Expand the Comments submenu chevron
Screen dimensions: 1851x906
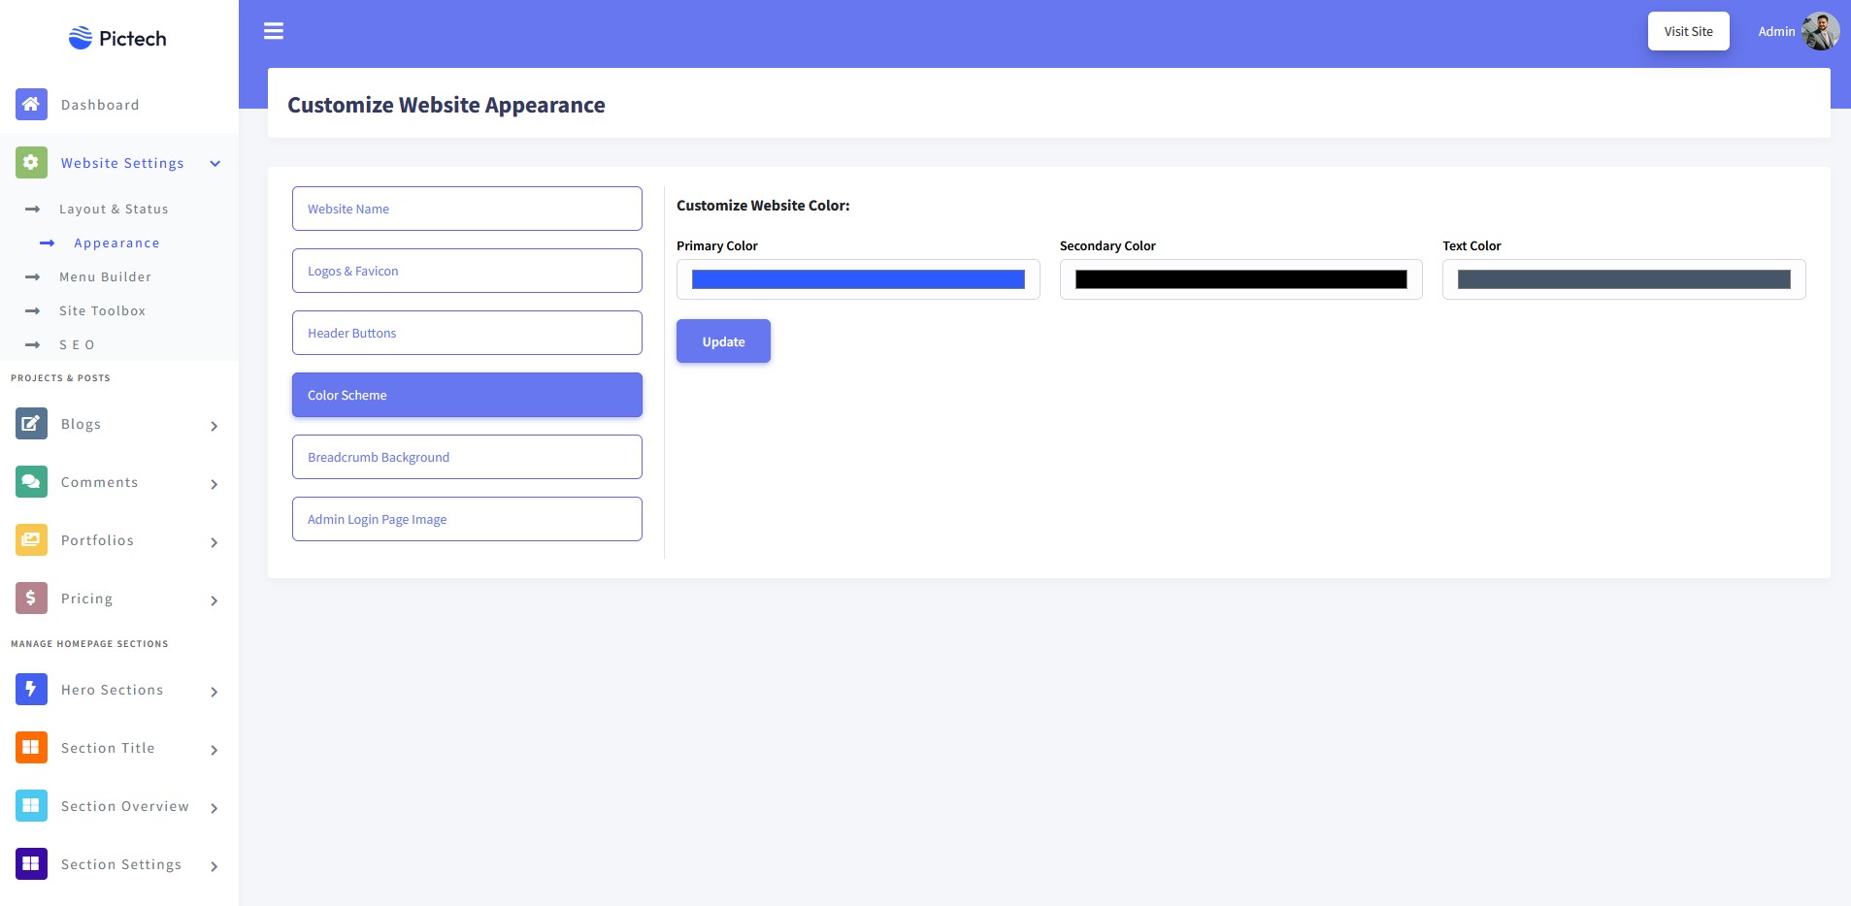point(215,484)
